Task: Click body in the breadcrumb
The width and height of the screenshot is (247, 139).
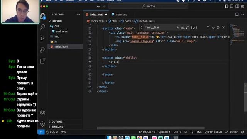Action: (x=128, y=21)
